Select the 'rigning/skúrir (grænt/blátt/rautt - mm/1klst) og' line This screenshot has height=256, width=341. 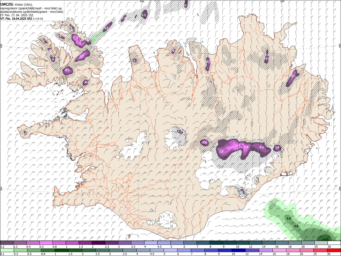point(31,8)
